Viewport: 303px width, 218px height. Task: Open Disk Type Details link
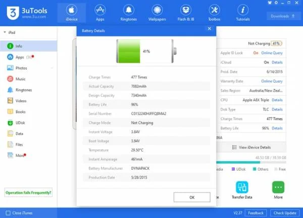coord(277,109)
